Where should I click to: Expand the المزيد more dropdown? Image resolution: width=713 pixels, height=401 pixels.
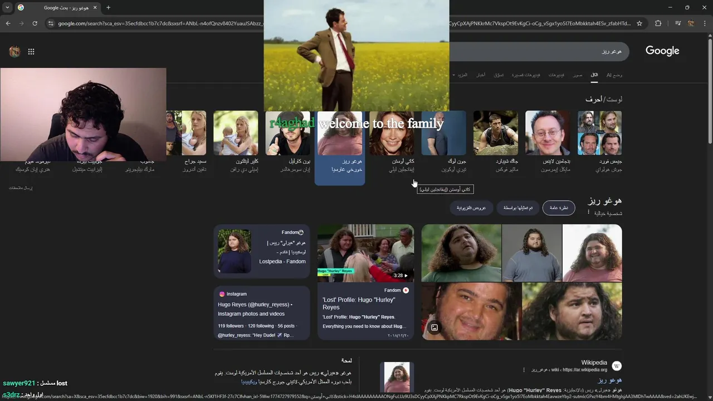pos(460,75)
